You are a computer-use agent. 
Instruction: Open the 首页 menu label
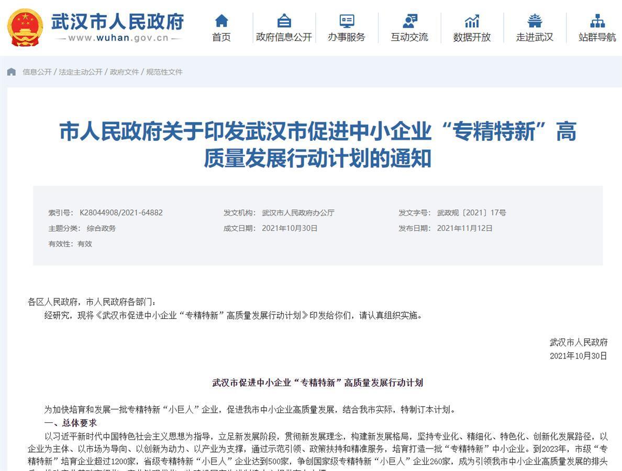(221, 37)
